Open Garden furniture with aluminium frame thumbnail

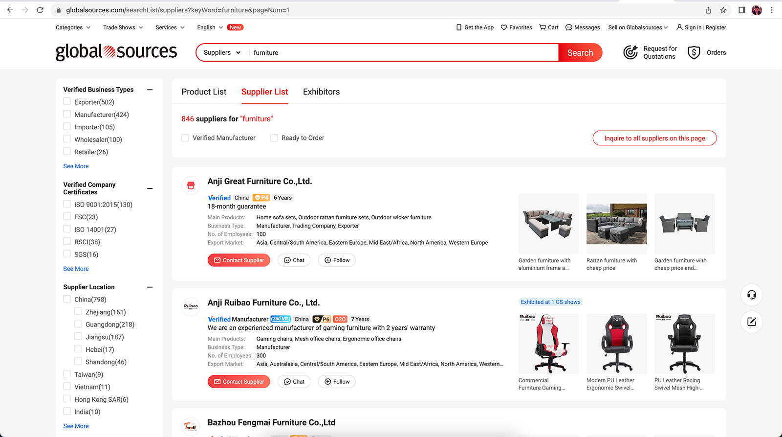(x=548, y=224)
